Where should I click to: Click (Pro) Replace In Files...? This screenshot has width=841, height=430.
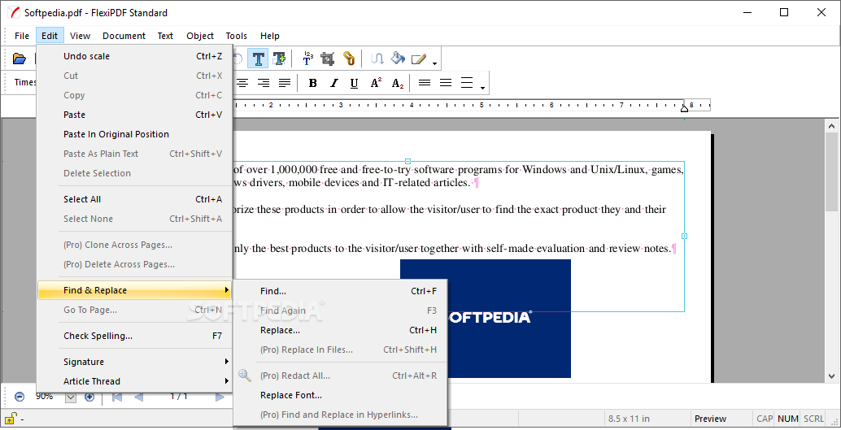341,350
